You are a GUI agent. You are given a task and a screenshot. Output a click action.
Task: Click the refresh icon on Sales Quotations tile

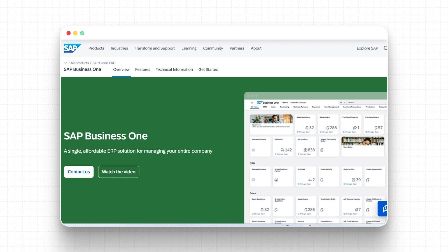[298, 132]
